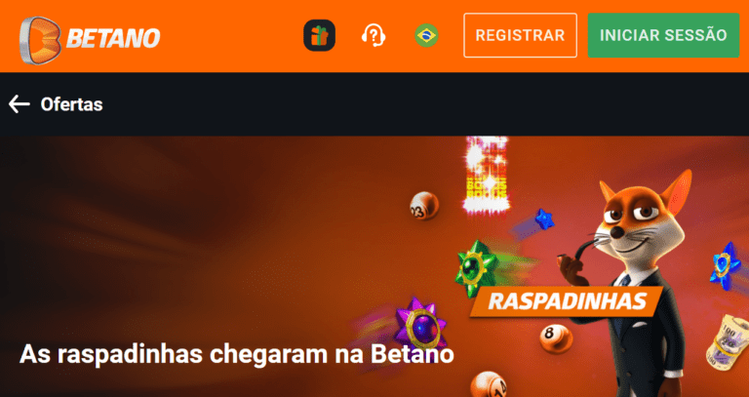This screenshot has height=397, width=749.
Task: Click the purple star gem
Action: coord(421,325)
